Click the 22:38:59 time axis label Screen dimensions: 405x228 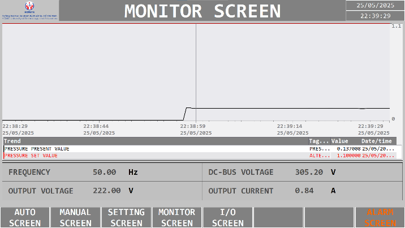pos(193,126)
